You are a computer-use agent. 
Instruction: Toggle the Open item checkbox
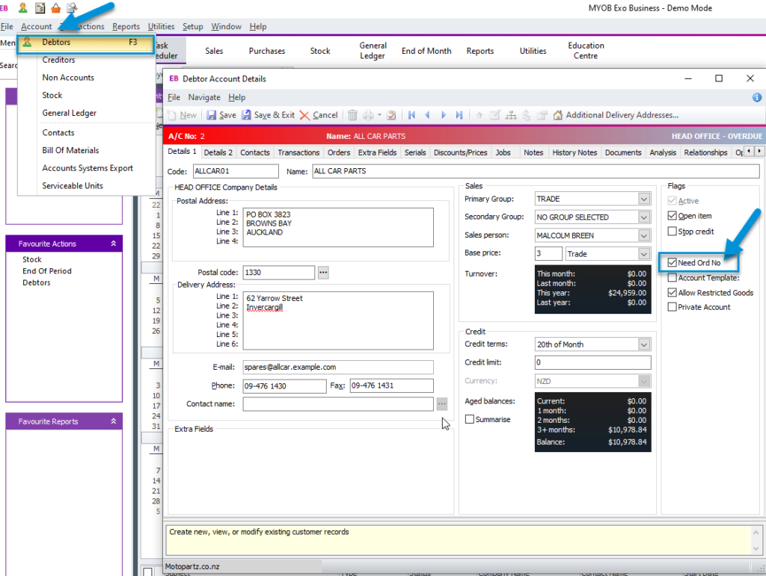672,216
